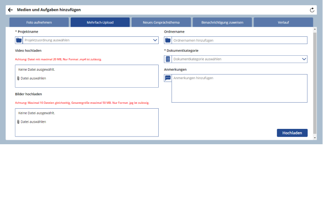Image resolution: width=323 pixels, height=202 pixels.
Task: Click the red image limit warning text
Action: [82, 103]
